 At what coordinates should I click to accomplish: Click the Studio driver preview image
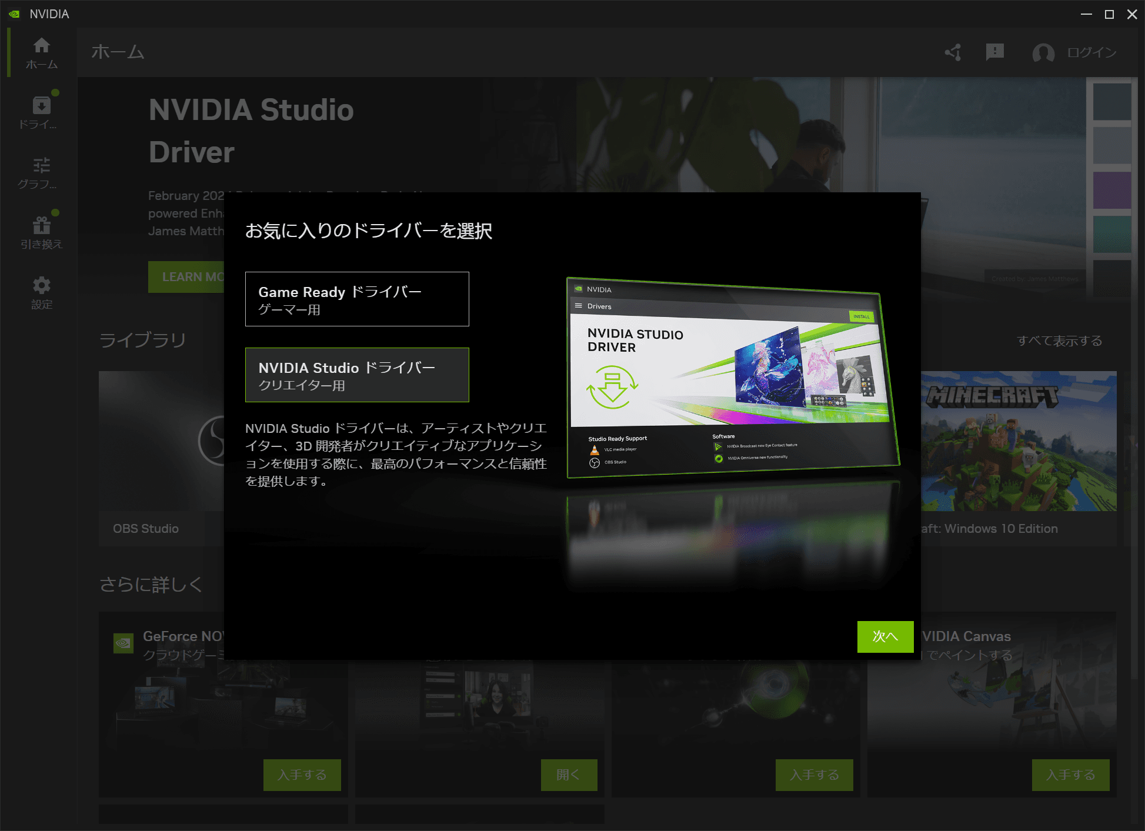[732, 377]
